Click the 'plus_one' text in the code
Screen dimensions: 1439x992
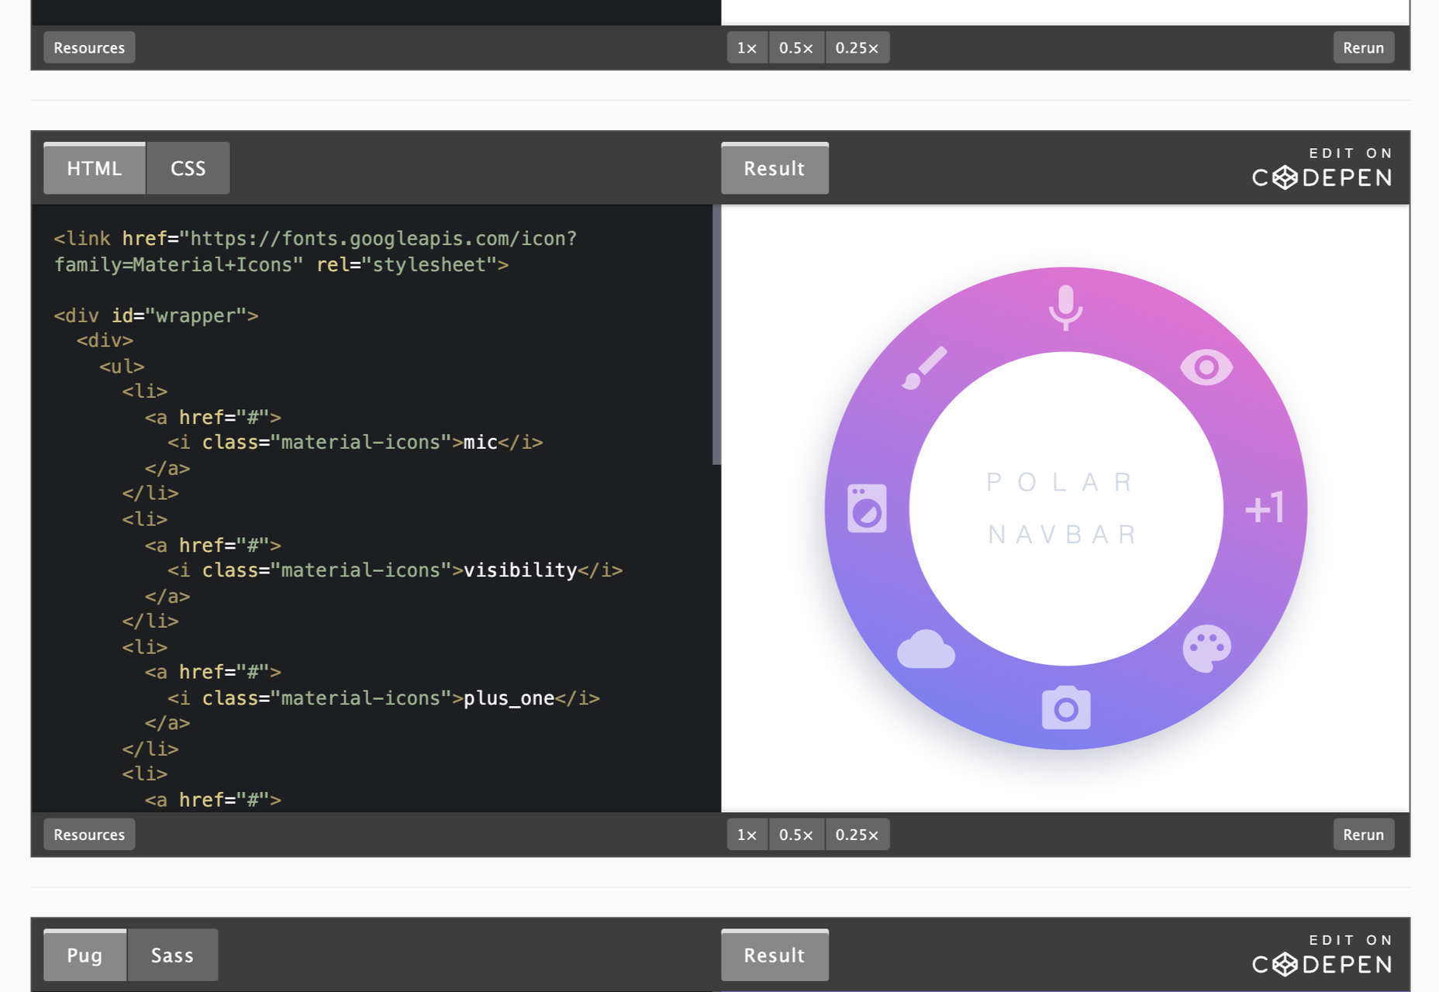(x=509, y=698)
